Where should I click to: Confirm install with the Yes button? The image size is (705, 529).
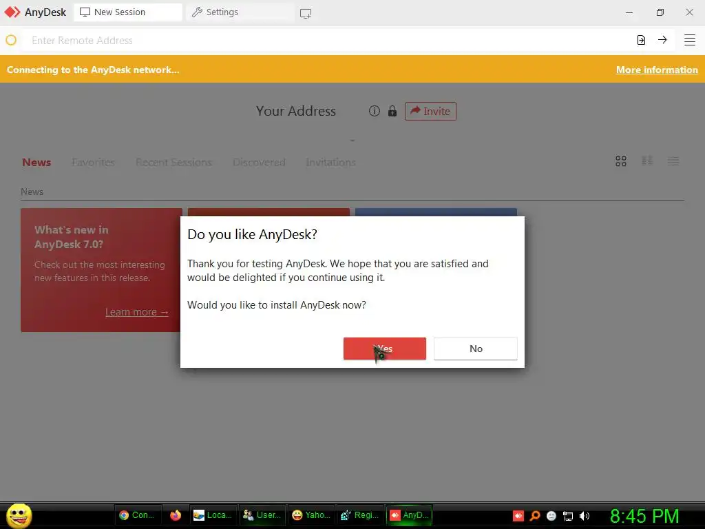384,349
